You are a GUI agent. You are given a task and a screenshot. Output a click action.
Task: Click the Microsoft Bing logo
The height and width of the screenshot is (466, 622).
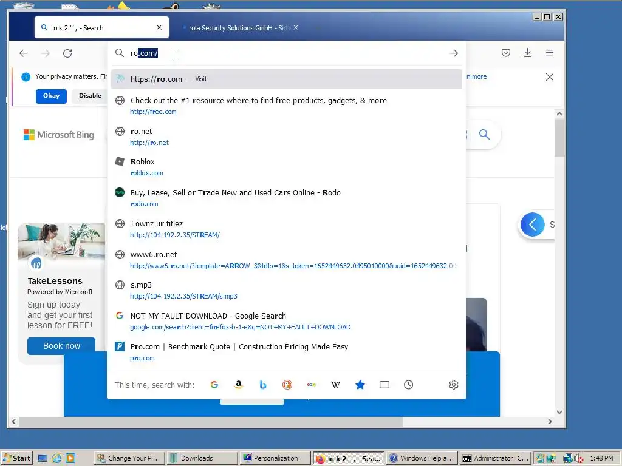(59, 135)
